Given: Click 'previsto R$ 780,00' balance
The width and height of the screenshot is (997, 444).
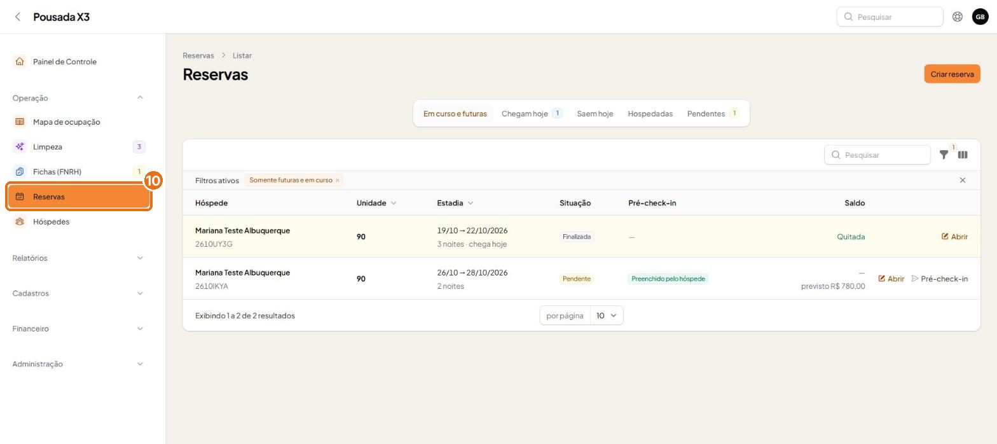Looking at the screenshot, I should pyautogui.click(x=833, y=286).
